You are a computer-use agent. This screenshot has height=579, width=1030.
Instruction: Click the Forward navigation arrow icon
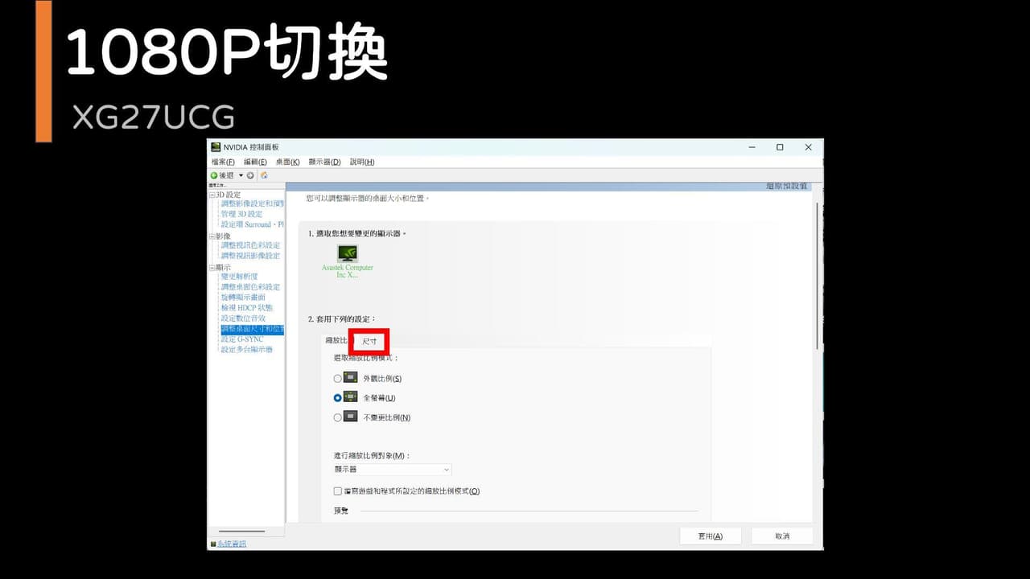[251, 175]
